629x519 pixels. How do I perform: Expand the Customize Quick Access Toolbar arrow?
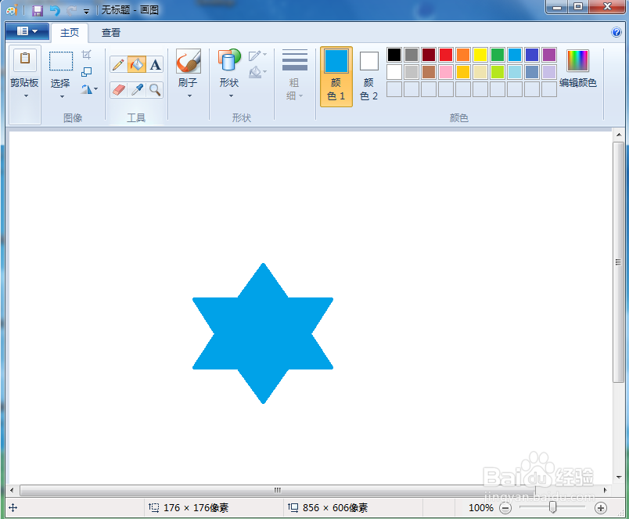[86, 11]
